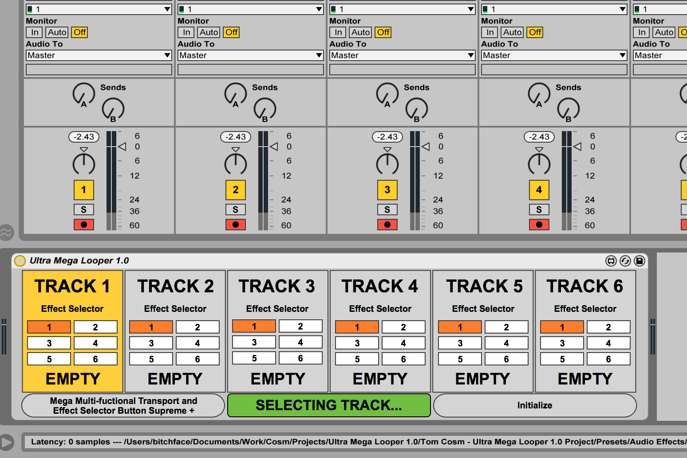Open first track's Audio To Master dropdown
The height and width of the screenshot is (458, 687).
99,55
